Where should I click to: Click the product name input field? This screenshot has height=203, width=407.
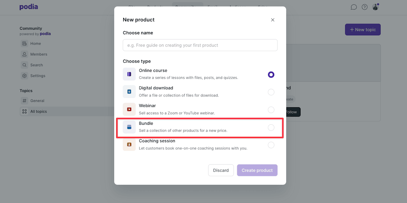200,45
